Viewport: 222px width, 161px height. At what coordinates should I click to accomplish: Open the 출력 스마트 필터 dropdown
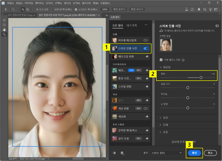tap(166, 153)
